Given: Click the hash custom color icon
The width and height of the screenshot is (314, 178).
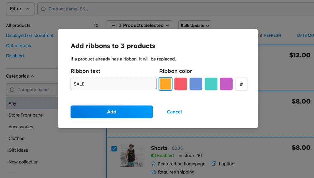Looking at the screenshot, I should (241, 84).
